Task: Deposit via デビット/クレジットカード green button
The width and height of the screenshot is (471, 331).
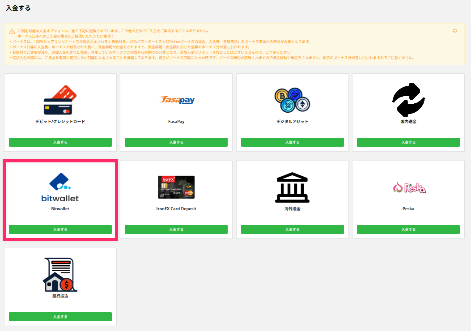Action: point(60,142)
